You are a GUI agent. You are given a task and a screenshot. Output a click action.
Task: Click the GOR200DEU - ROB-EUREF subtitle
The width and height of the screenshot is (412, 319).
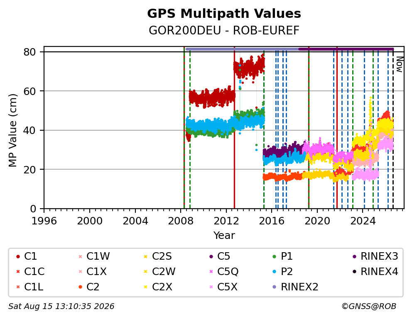click(x=224, y=30)
